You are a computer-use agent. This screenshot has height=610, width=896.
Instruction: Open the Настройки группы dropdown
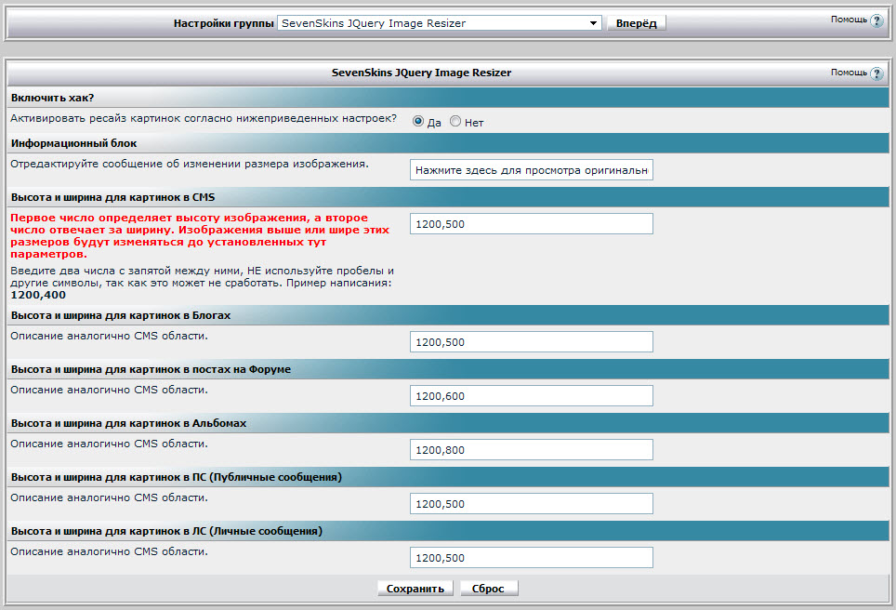439,23
